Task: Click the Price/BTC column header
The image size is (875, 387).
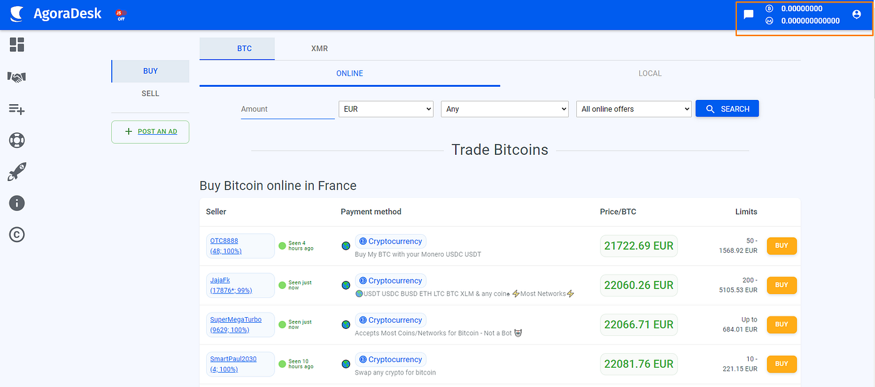Action: coord(618,212)
